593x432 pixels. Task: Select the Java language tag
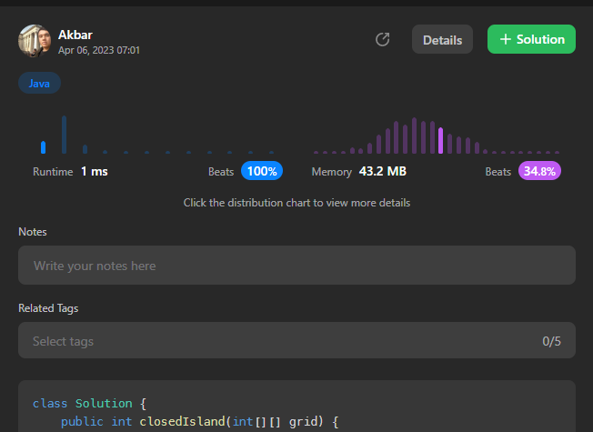pyautogui.click(x=39, y=84)
